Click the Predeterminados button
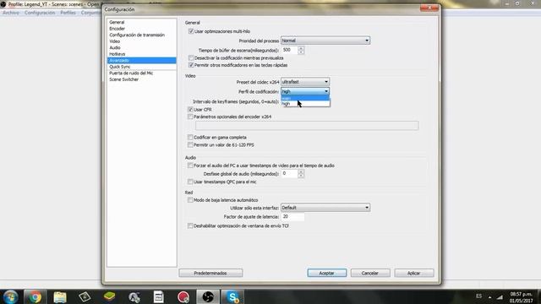This screenshot has width=541, height=304. pyautogui.click(x=210, y=273)
